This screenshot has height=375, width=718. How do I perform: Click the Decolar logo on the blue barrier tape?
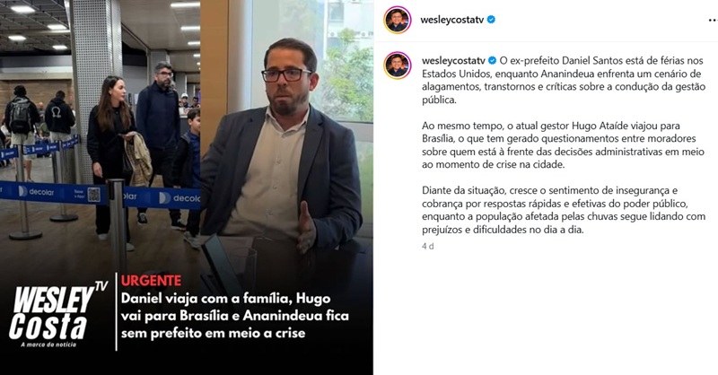(36, 192)
